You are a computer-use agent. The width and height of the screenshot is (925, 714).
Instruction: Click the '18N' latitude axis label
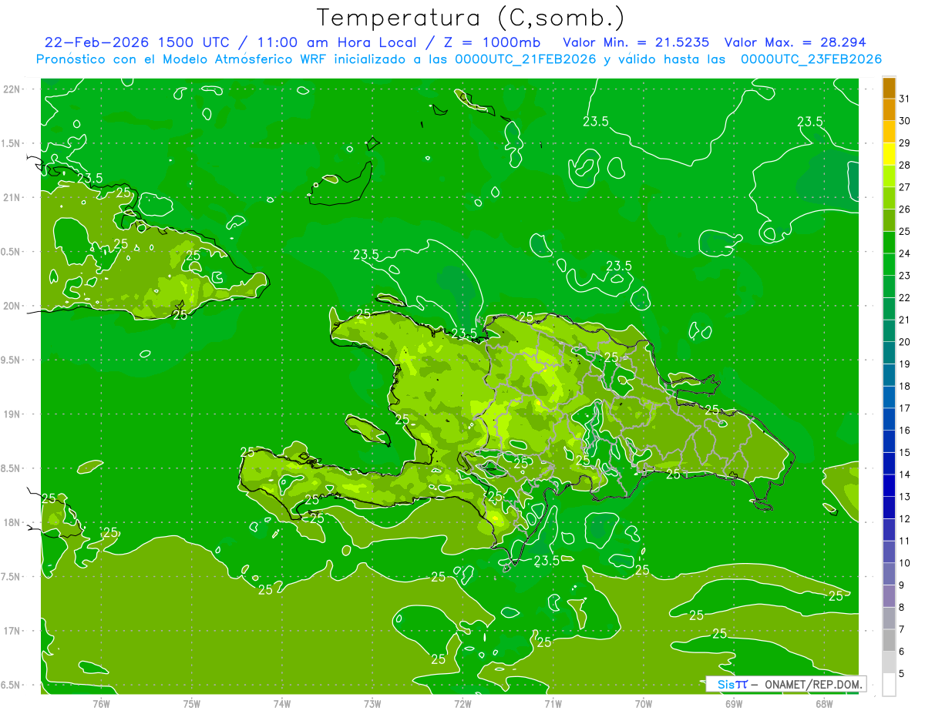click(x=12, y=523)
